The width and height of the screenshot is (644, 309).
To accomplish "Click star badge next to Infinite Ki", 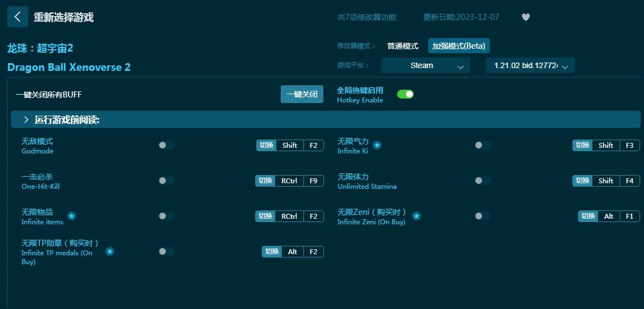I will tap(377, 145).
